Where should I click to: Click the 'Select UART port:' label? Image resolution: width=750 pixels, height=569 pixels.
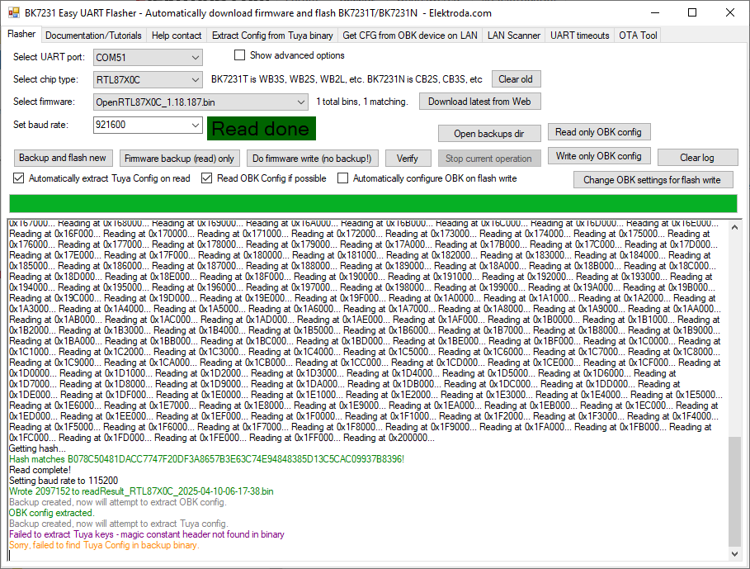point(49,57)
